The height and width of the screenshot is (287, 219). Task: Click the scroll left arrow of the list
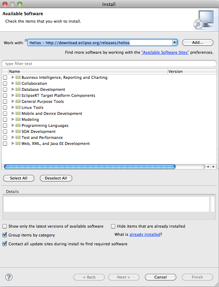tap(208, 166)
